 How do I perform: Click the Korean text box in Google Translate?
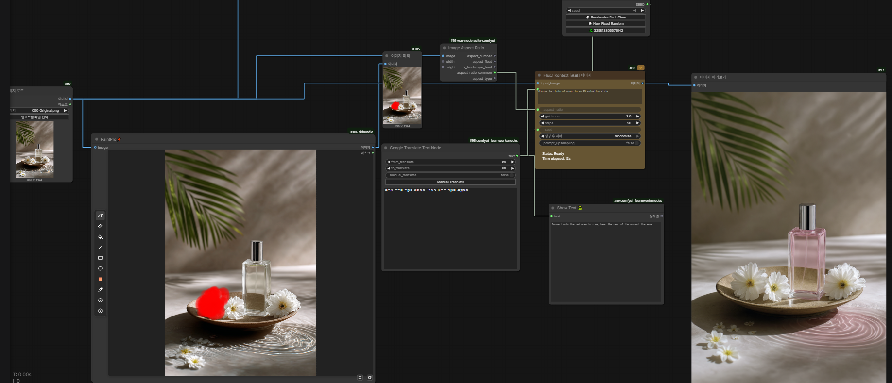450,228
